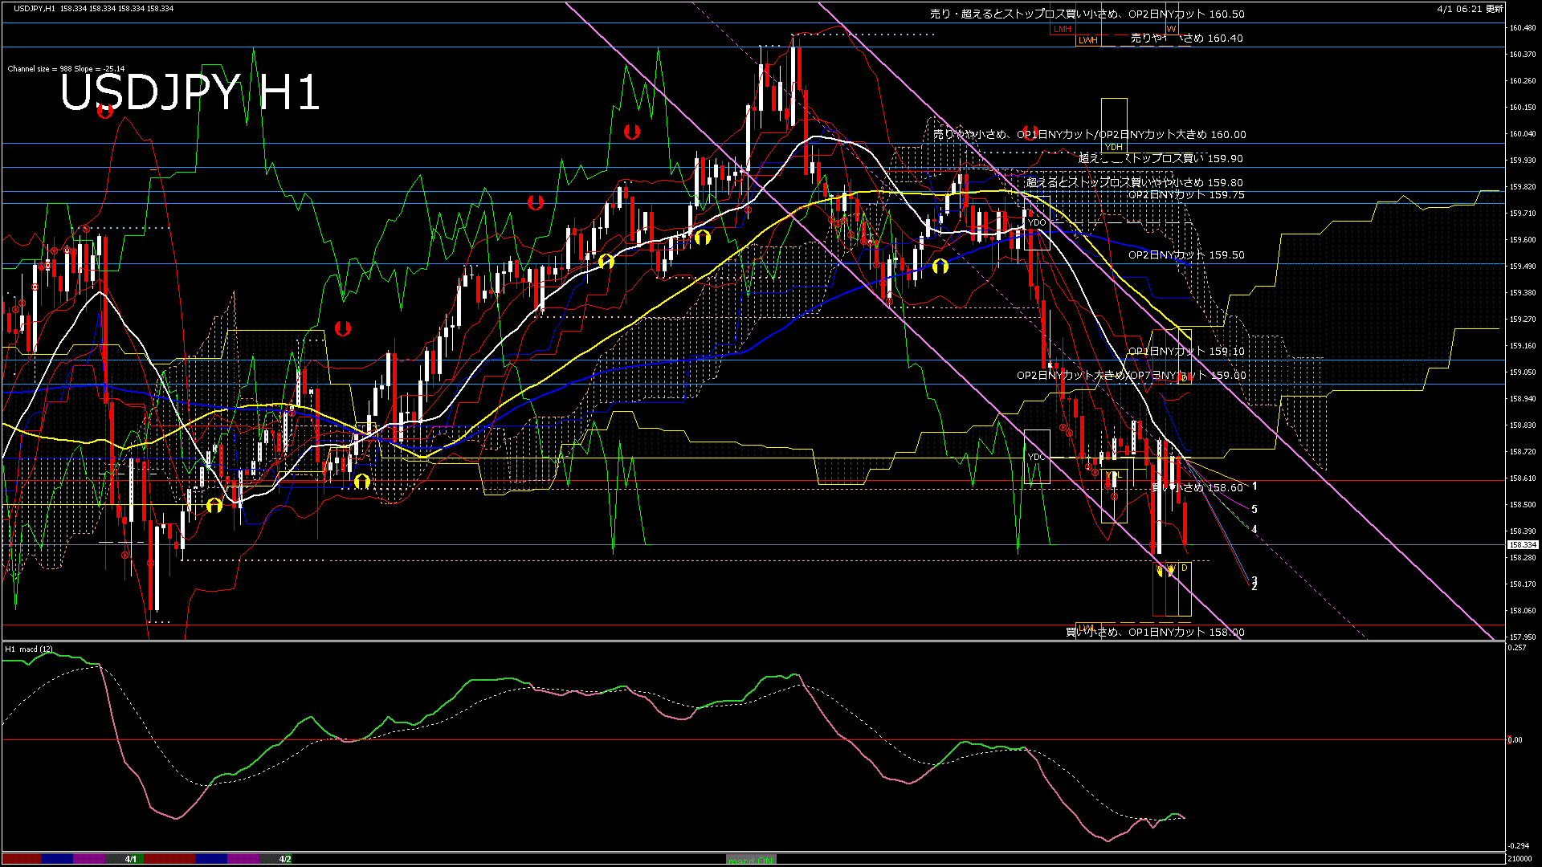Select the 4/1 date tab on the bottom bar
This screenshot has width=1542, height=867.
click(x=130, y=858)
